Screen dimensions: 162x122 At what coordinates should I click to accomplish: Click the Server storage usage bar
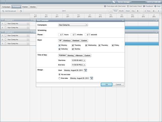tap(138, 2)
